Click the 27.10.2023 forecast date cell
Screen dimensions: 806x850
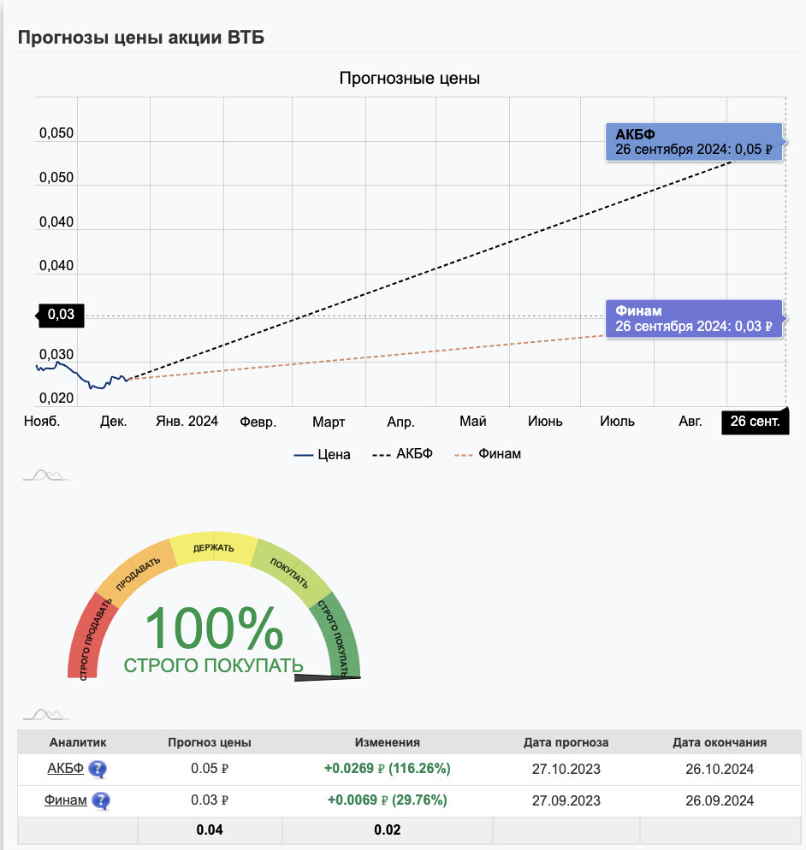click(x=566, y=770)
